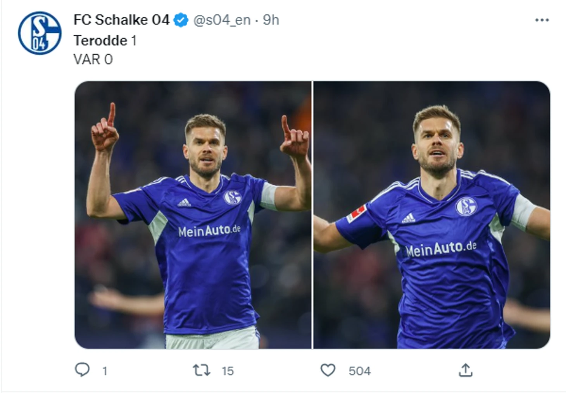The width and height of the screenshot is (566, 393).
Task: Open the share upload icon
Action: pyautogui.click(x=465, y=370)
